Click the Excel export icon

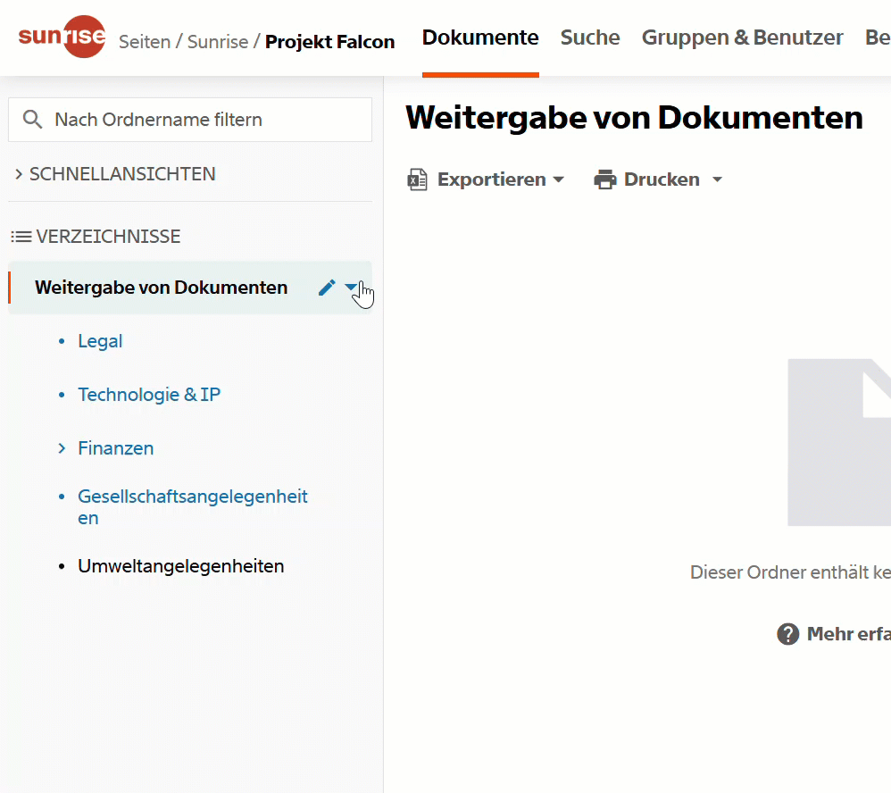coord(418,179)
